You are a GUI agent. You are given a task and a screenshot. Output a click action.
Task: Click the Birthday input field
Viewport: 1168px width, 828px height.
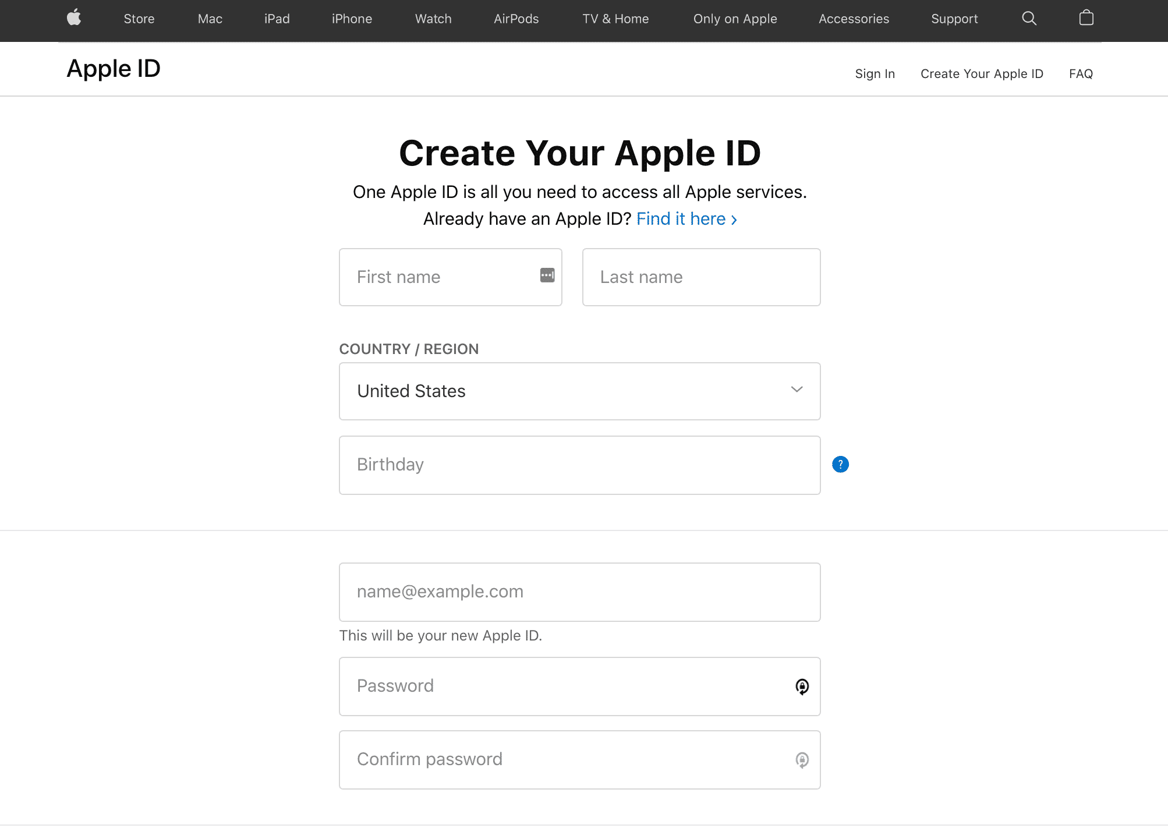coord(579,465)
